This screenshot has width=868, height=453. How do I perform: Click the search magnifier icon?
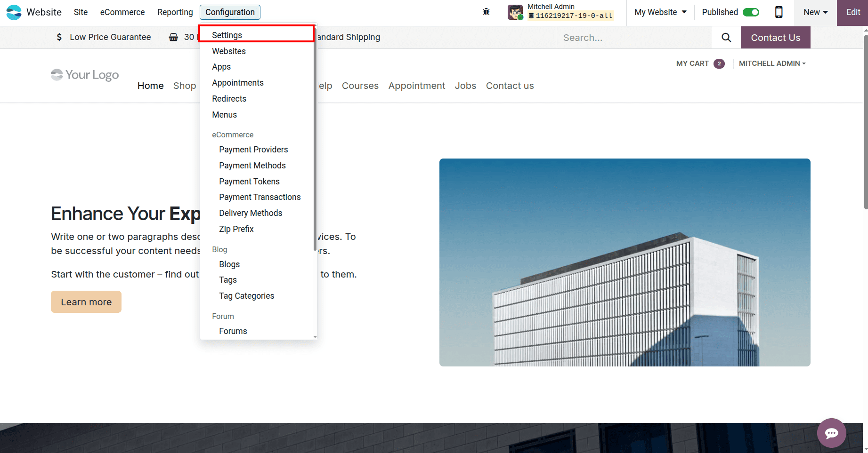click(x=726, y=38)
